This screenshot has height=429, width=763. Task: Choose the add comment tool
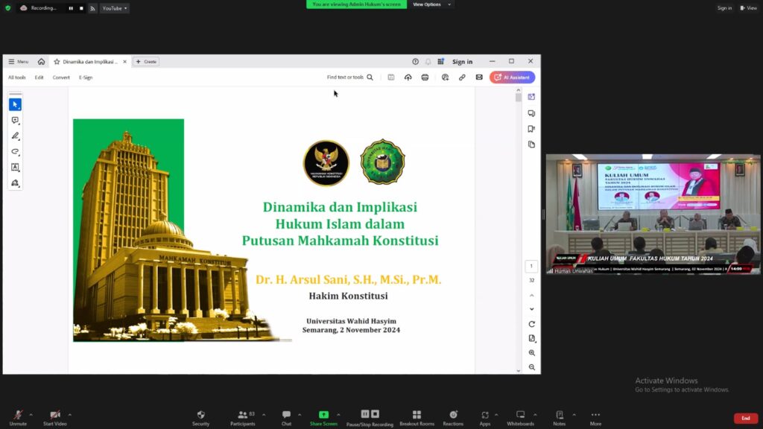point(15,121)
